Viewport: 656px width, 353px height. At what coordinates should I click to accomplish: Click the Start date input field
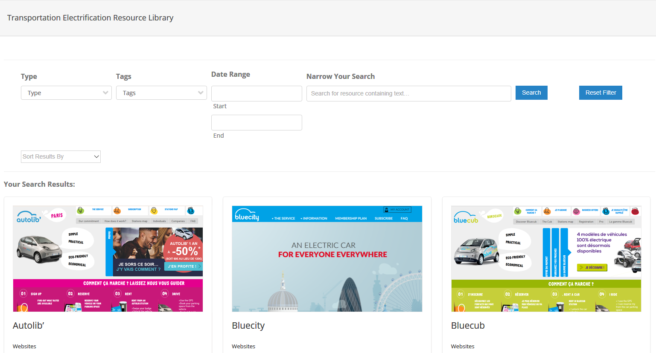[x=257, y=93]
